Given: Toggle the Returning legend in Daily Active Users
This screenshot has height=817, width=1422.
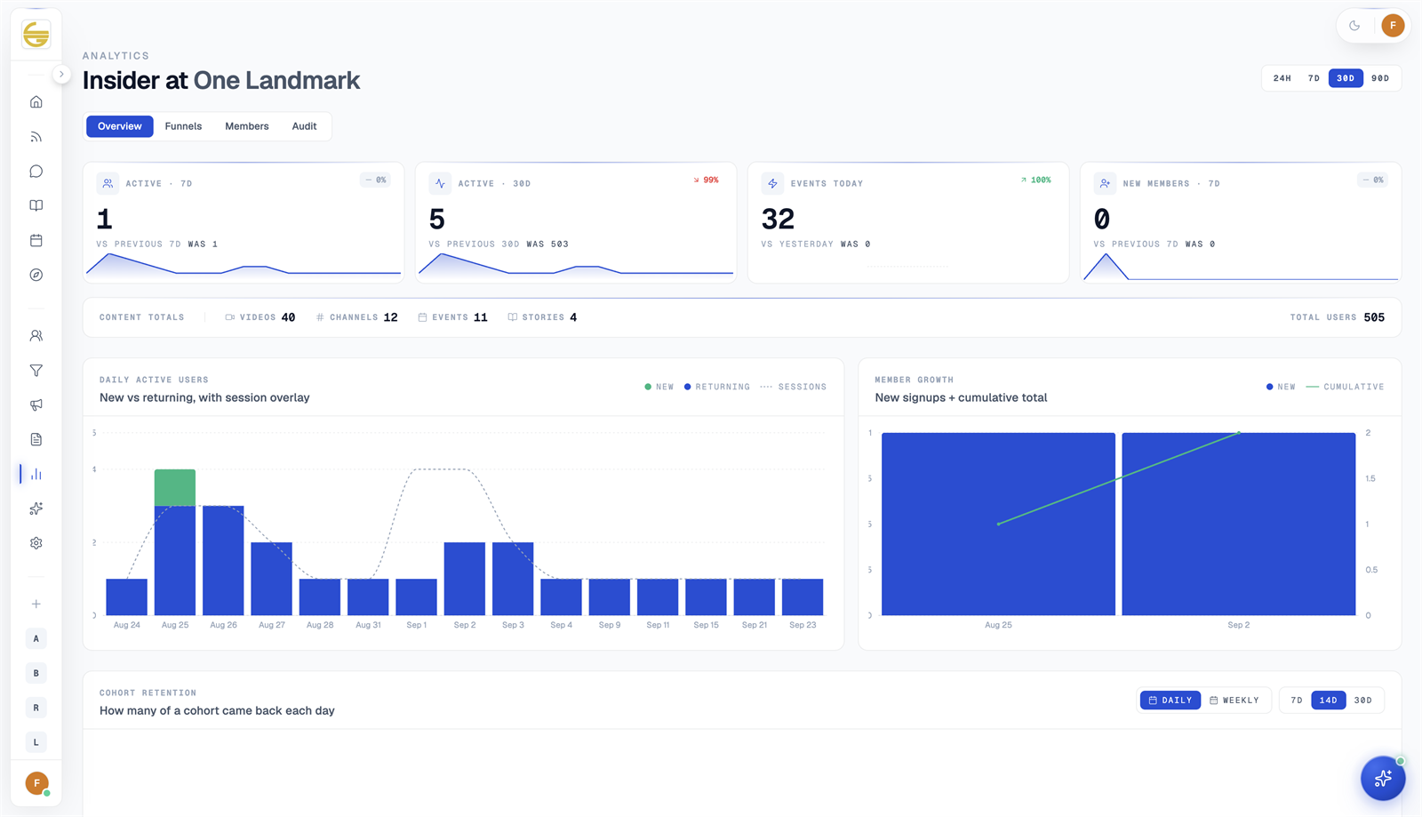Looking at the screenshot, I should pos(717,387).
